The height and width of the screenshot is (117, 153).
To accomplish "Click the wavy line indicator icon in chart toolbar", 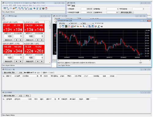I will (69, 26).
